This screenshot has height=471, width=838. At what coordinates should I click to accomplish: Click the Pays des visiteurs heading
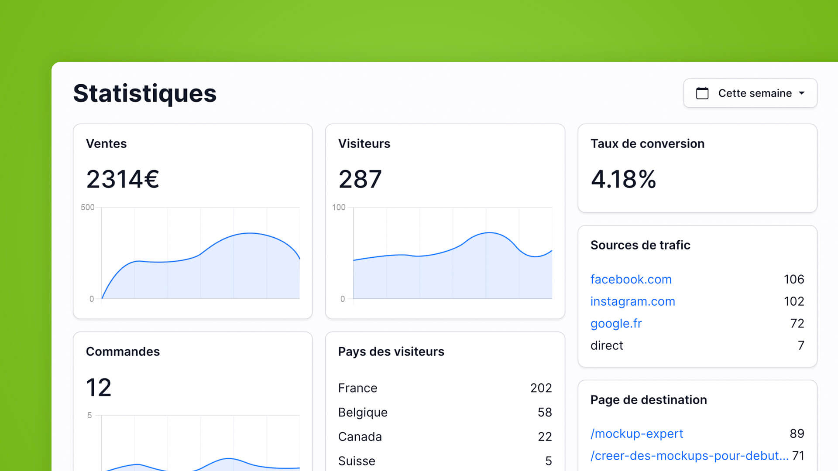(x=392, y=352)
